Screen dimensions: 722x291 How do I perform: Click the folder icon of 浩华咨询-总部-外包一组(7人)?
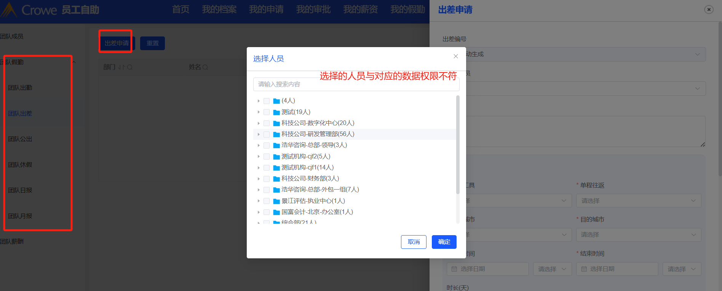coord(277,190)
